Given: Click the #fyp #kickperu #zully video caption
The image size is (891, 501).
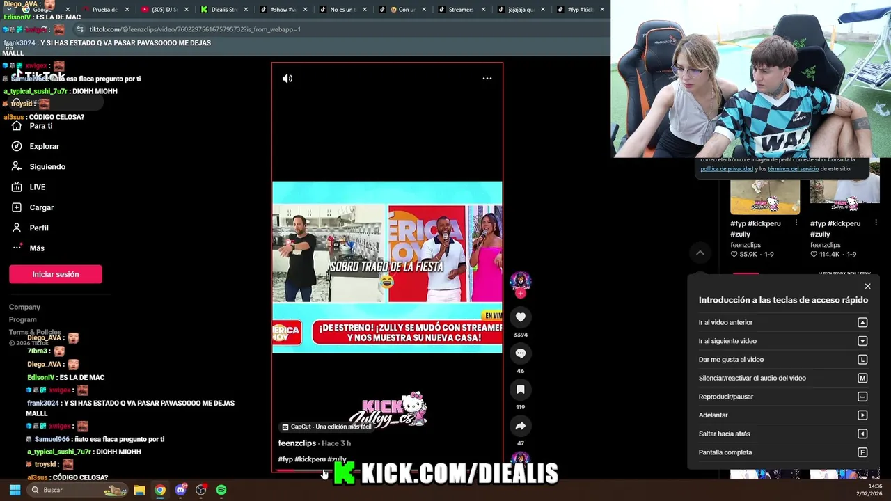Looking at the screenshot, I should coord(312,459).
